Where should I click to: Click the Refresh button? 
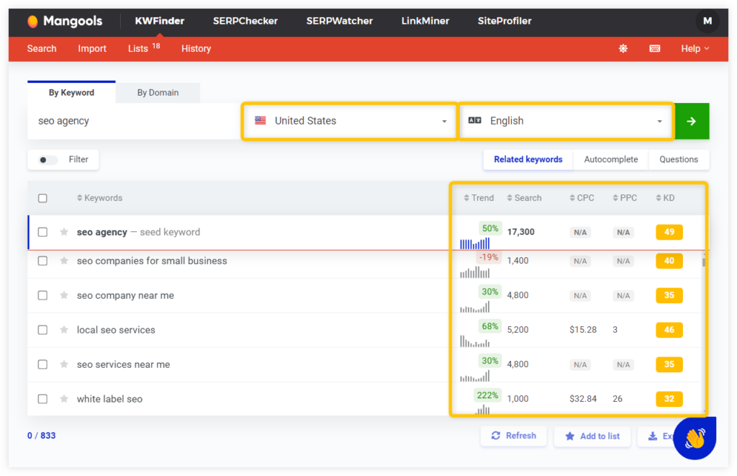(513, 435)
